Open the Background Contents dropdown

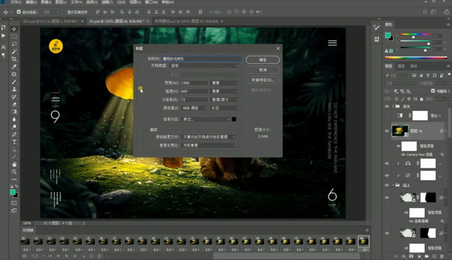(204, 119)
